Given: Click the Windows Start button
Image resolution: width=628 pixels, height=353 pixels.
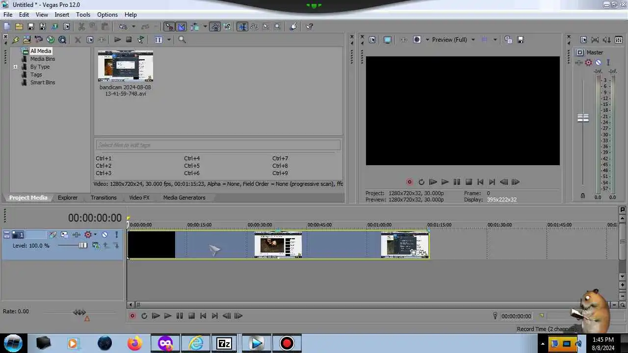Looking at the screenshot, I should click(13, 343).
